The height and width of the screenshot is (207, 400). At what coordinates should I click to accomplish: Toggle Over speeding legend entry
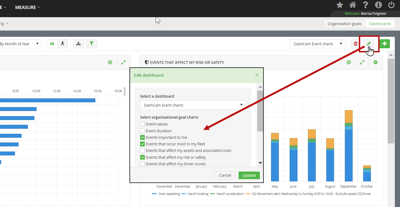coord(166,194)
